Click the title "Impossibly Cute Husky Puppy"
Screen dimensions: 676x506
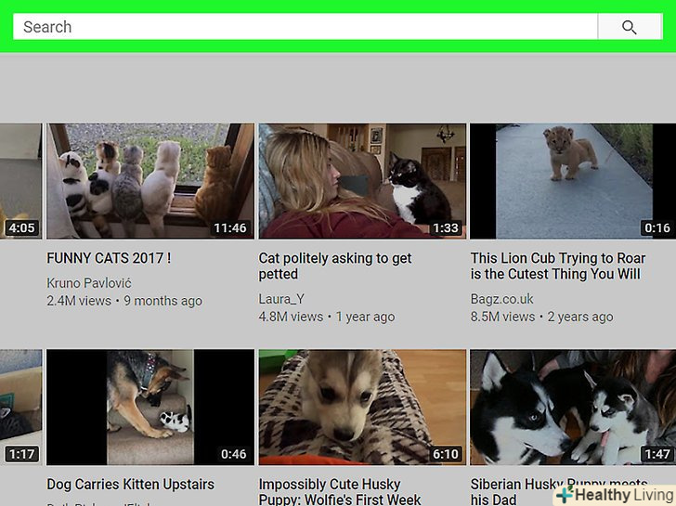click(340, 492)
